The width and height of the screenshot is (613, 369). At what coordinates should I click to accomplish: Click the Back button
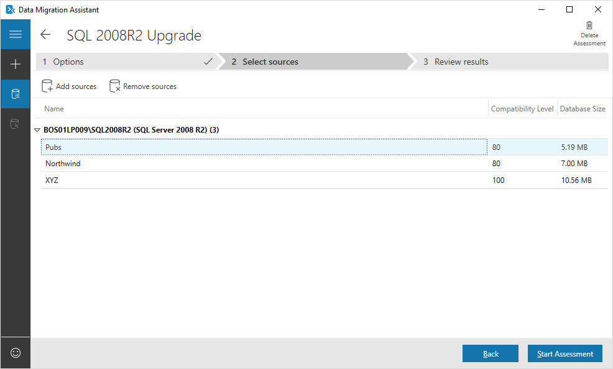[491, 353]
